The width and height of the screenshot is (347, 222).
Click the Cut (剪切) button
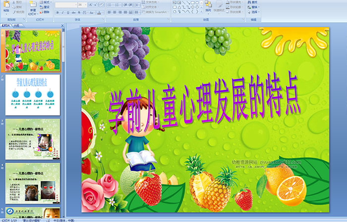coord(17,2)
